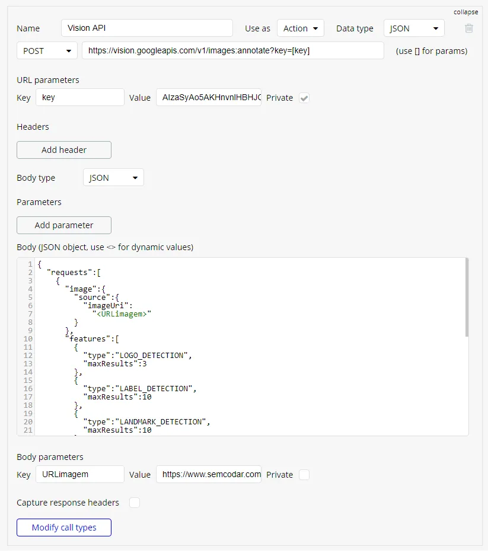Click the API endpoint URL field
The height and width of the screenshot is (553, 488).
(233, 50)
